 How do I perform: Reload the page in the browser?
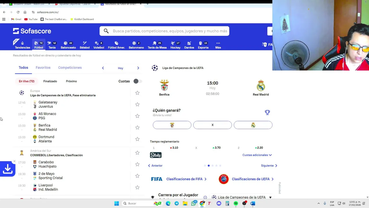tap(18, 12)
